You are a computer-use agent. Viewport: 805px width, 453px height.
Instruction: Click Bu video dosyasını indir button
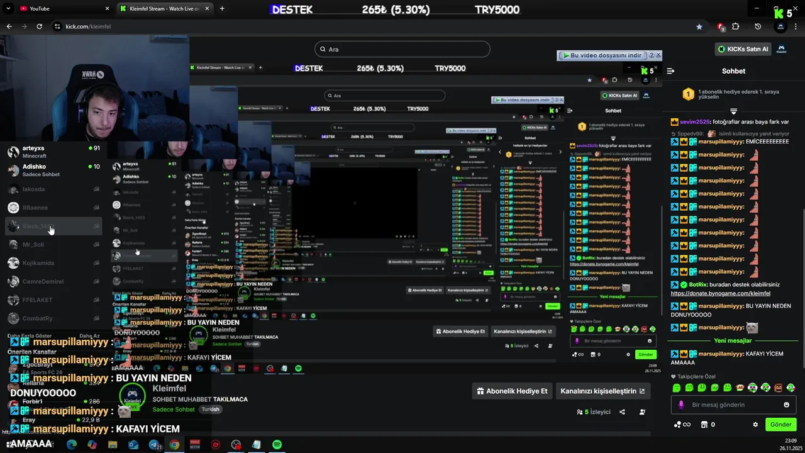[602, 55]
